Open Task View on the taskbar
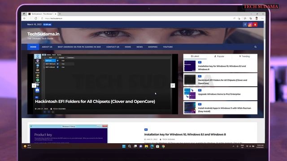This screenshot has height=161, width=287. click(135, 146)
